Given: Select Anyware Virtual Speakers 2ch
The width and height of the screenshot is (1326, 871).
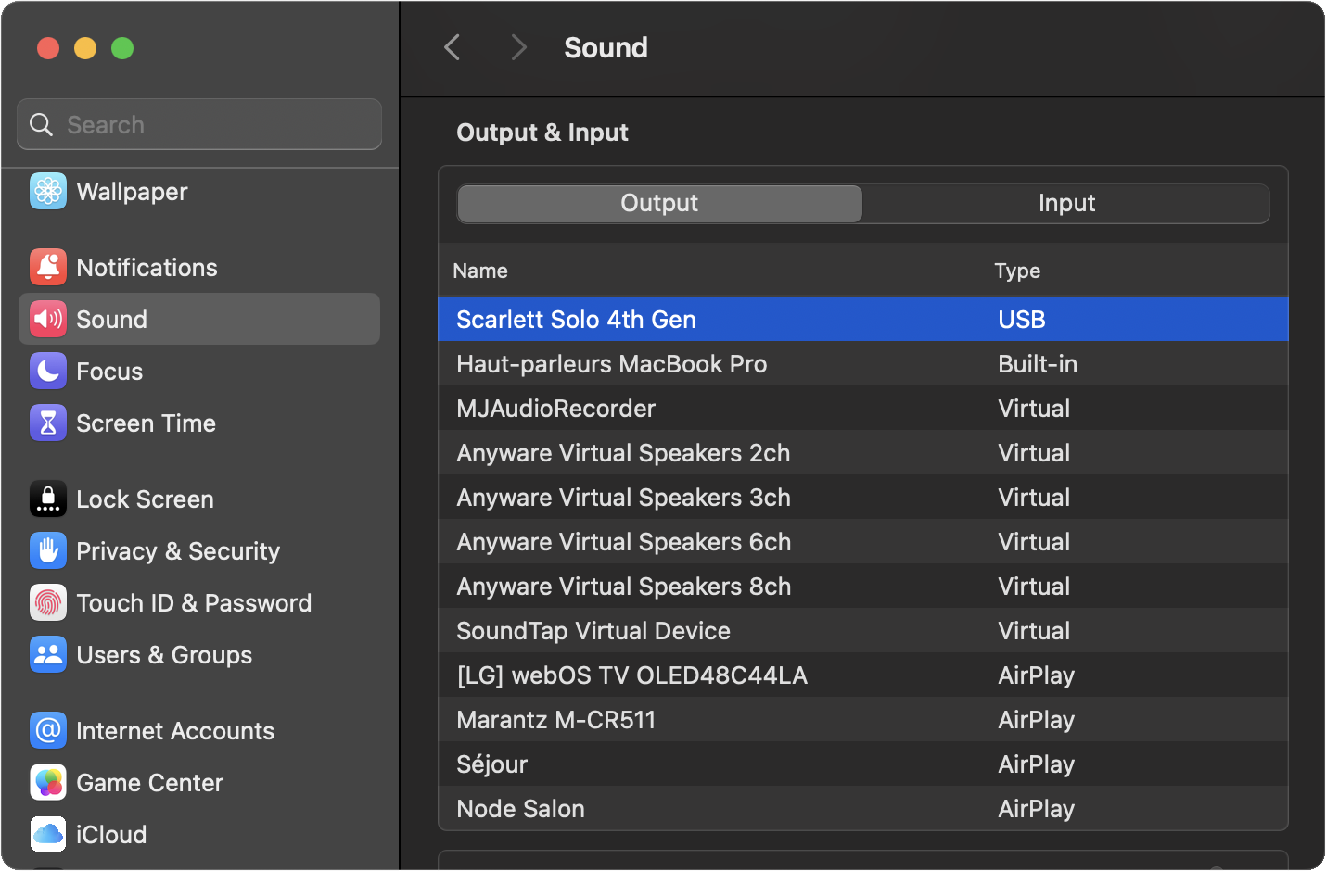Looking at the screenshot, I should pyautogui.click(x=863, y=452).
